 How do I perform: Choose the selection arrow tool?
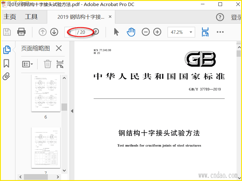(x=116, y=32)
